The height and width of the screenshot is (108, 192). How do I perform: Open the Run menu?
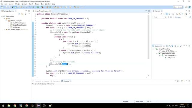tap(42, 4)
